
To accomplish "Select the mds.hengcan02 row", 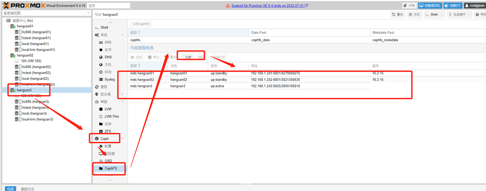I will 306,80.
